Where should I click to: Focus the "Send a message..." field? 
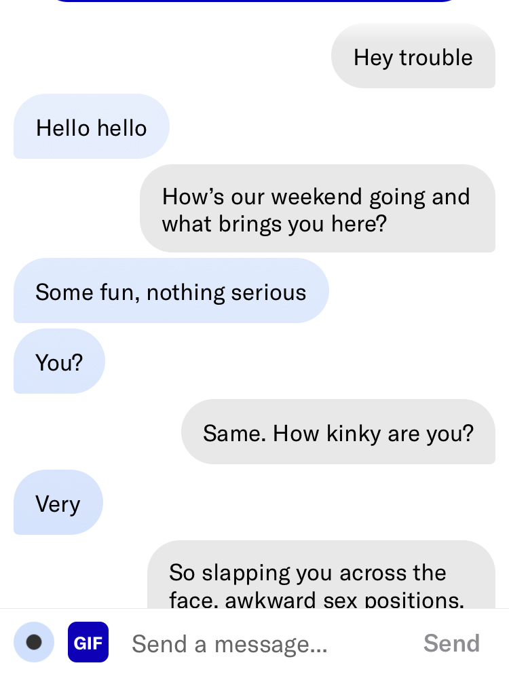(x=267, y=643)
